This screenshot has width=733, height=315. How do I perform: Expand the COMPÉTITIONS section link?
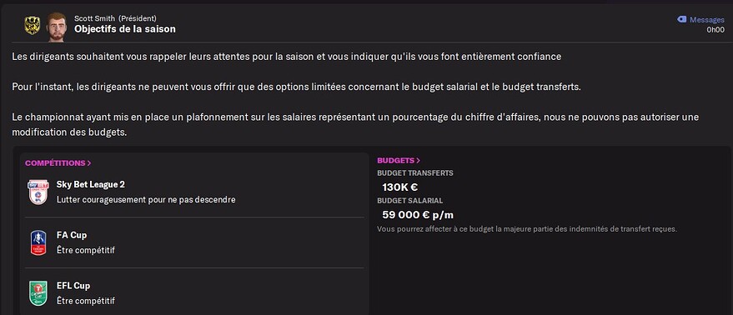[x=58, y=163]
